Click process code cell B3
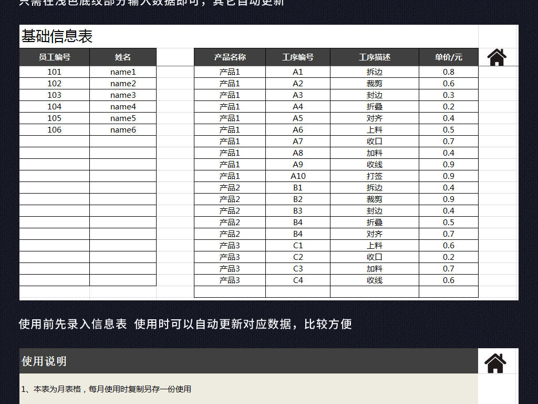538x404 pixels. pos(298,210)
